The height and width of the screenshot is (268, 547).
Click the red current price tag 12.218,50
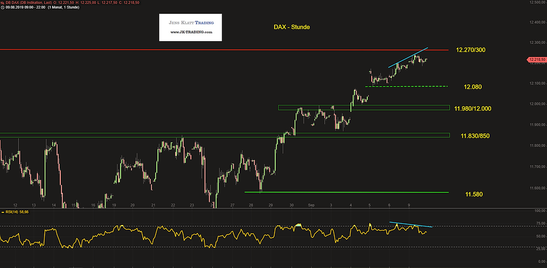537,60
